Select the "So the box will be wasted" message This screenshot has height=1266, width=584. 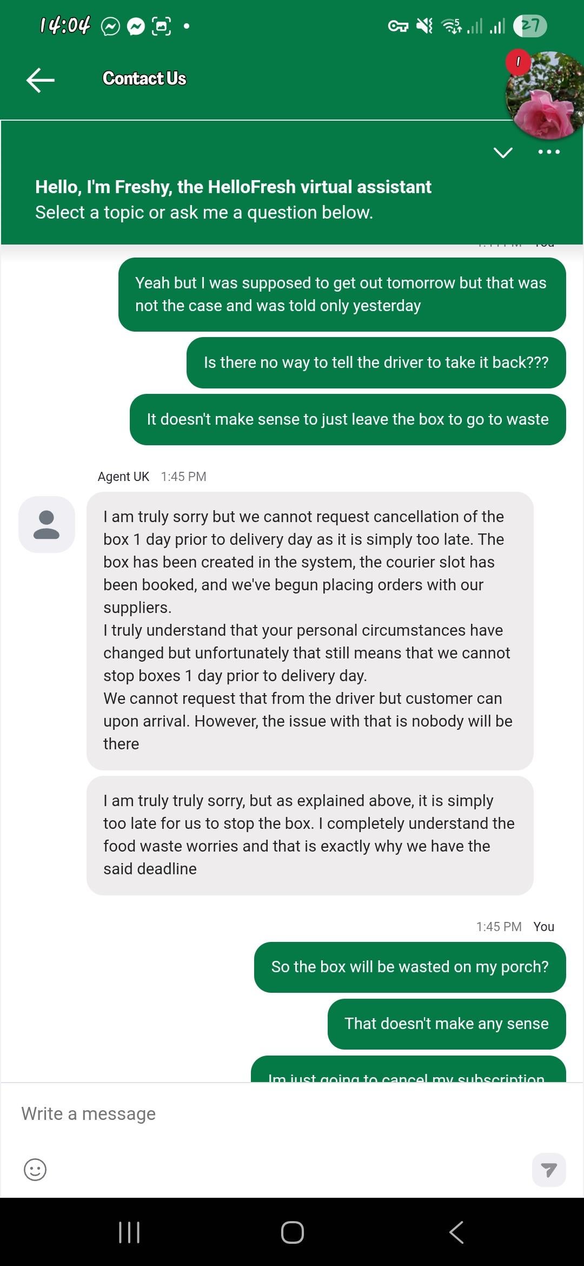coord(409,967)
